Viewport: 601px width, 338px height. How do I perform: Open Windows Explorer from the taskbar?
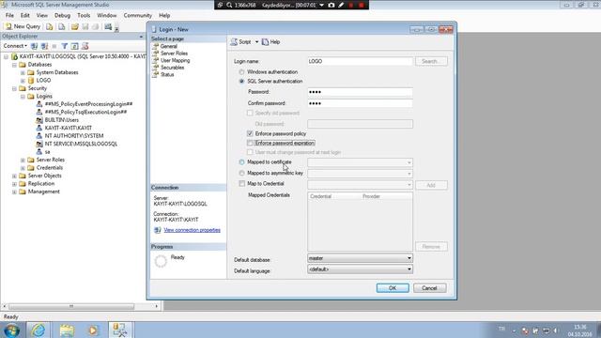67,330
